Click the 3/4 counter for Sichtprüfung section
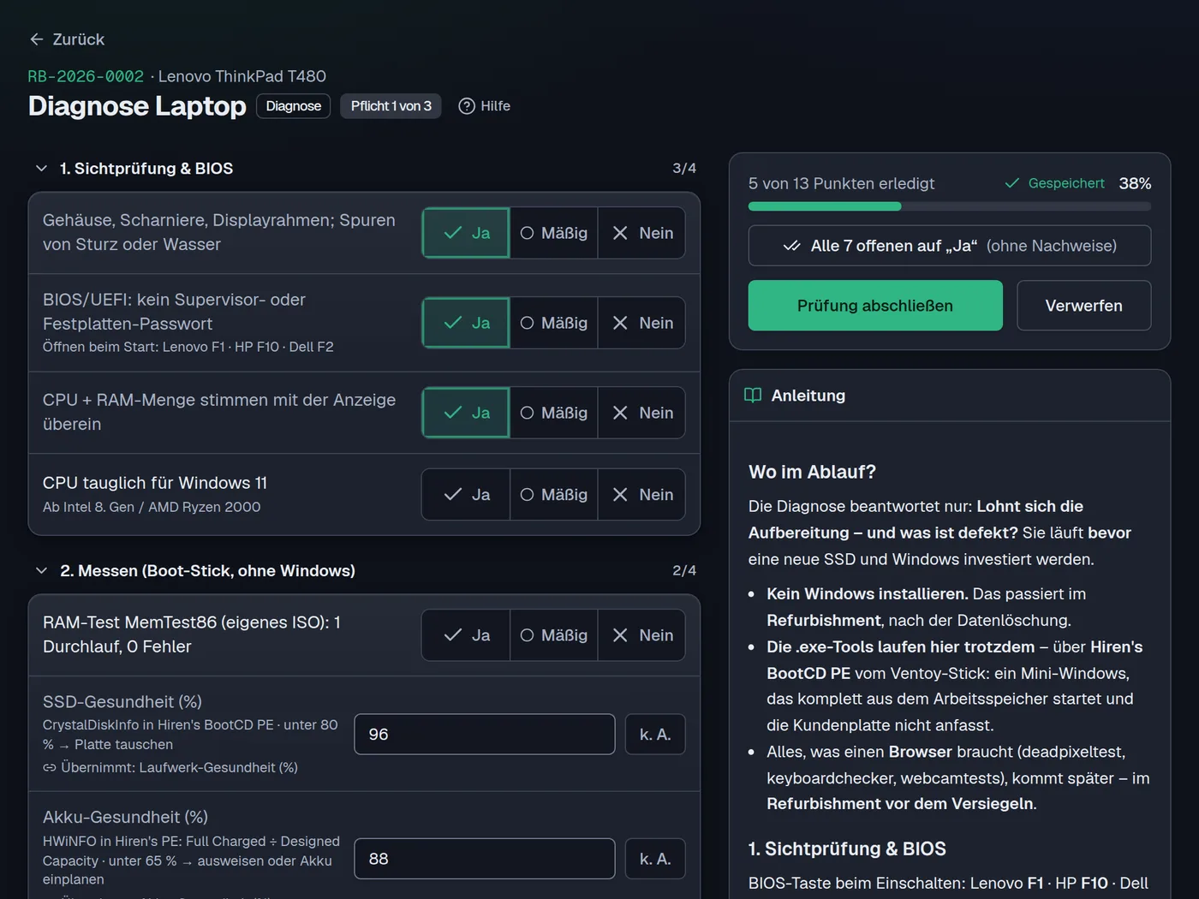Image resolution: width=1199 pixels, height=899 pixels. [x=684, y=169]
